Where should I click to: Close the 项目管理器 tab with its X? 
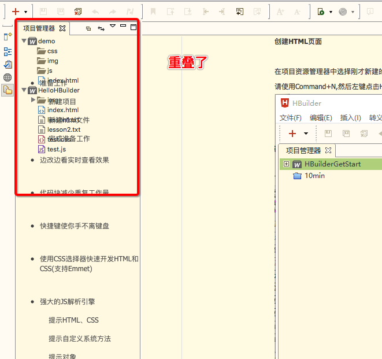[x=62, y=28]
